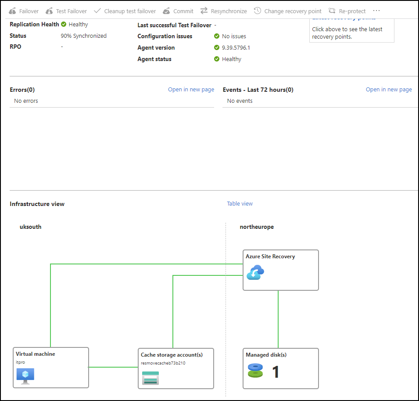Viewport: 419px width, 401px height.
Task: Select Cleanup test failover option
Action: (125, 11)
